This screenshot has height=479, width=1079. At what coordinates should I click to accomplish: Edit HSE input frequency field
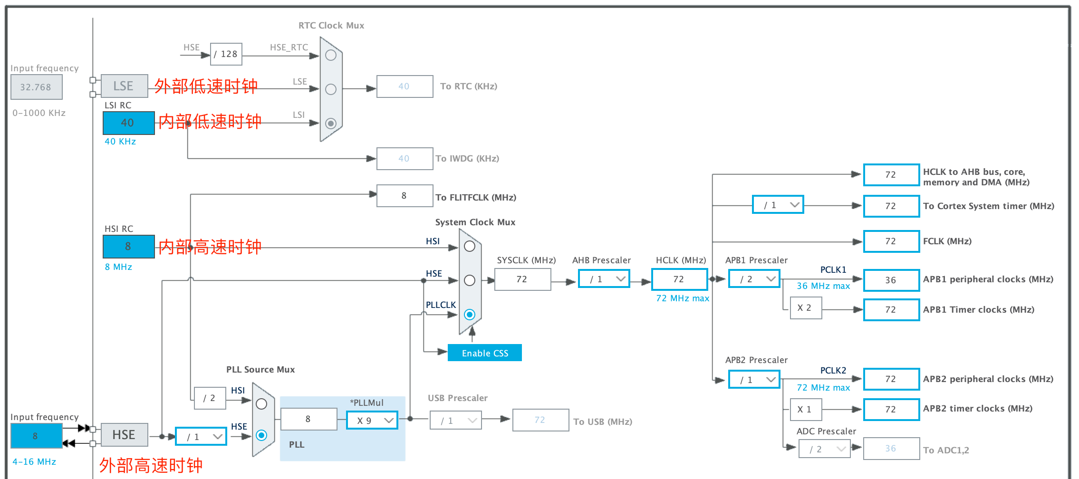(37, 436)
